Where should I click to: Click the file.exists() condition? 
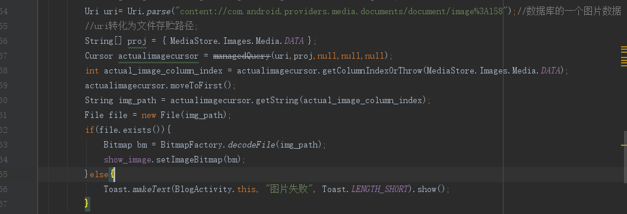(x=130, y=130)
